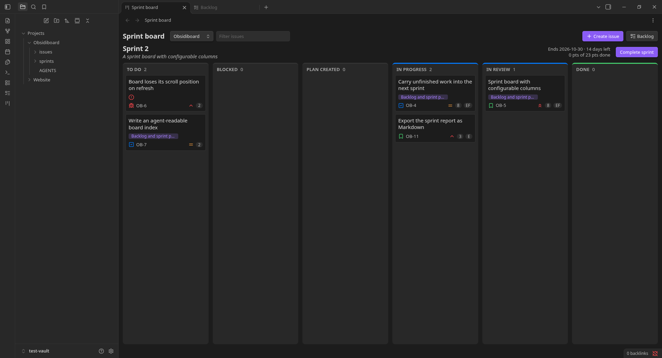Collapse all folders in the file explorer
662x358 pixels.
tap(88, 21)
